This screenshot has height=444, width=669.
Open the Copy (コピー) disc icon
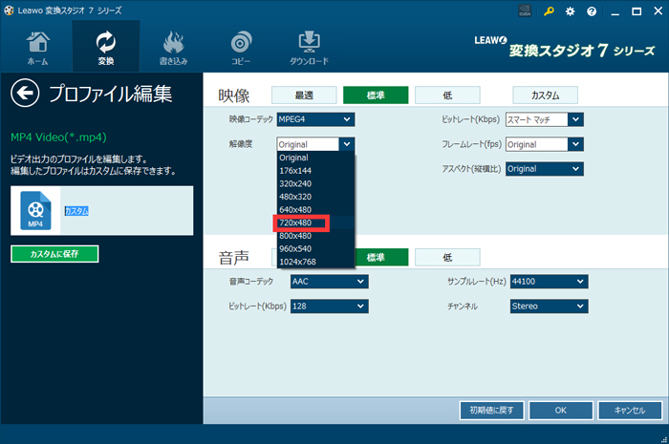[x=241, y=48]
